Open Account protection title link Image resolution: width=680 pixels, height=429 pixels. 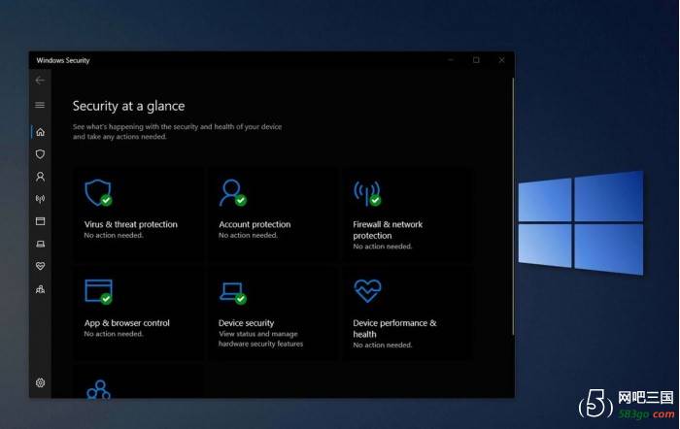[x=255, y=224]
